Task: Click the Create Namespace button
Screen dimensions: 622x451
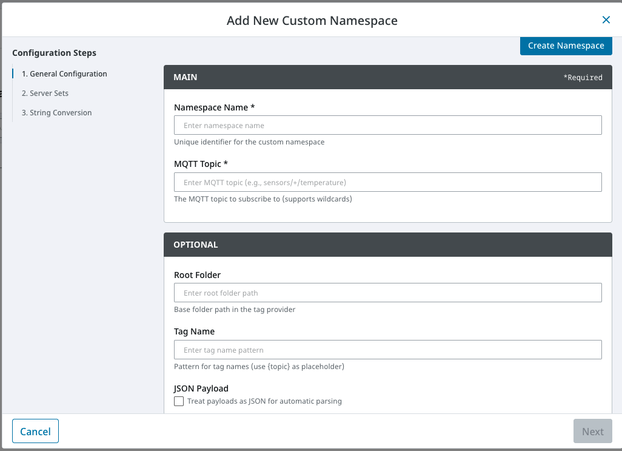Action: pyautogui.click(x=566, y=46)
